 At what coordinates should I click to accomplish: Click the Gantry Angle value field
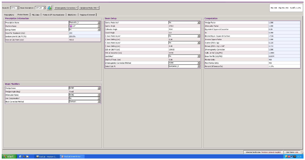tap(184, 26)
